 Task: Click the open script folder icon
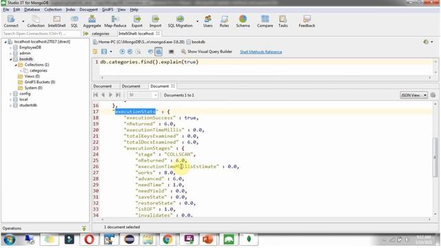[x=95, y=52]
